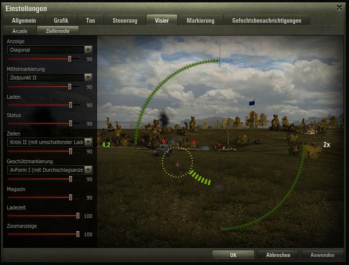Open the Geschützmarkierung dropdown showing A-Form I
Viewport: 349px width, 265px height.
[x=50, y=170]
